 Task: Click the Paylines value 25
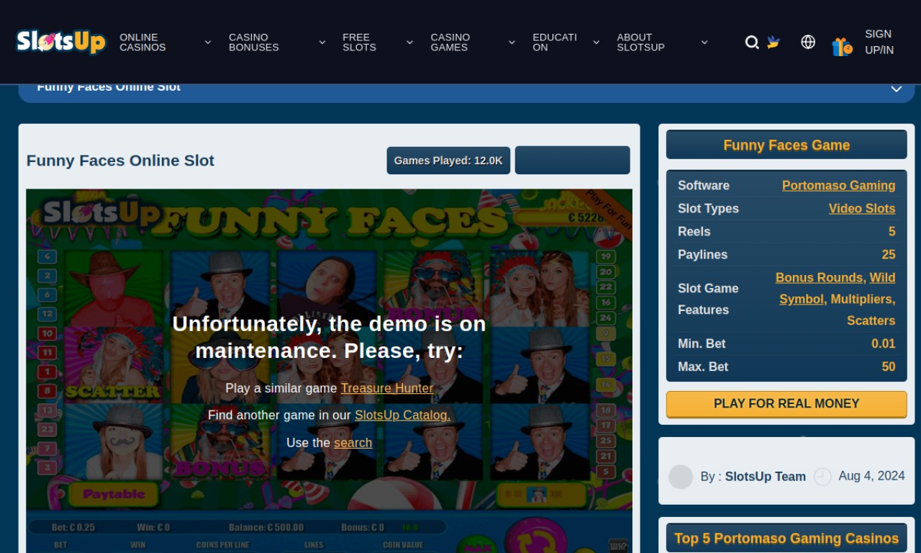(889, 255)
